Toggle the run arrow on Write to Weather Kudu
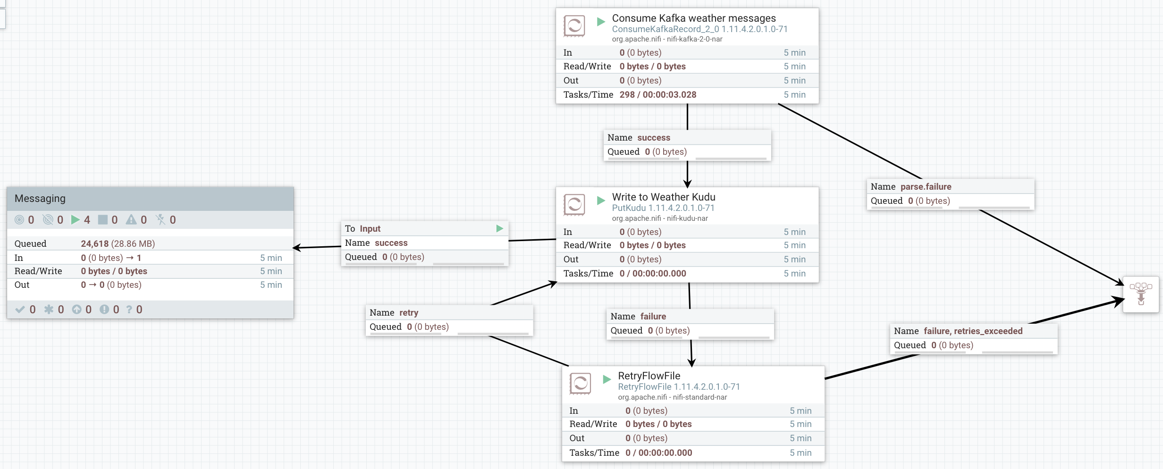 click(x=600, y=200)
